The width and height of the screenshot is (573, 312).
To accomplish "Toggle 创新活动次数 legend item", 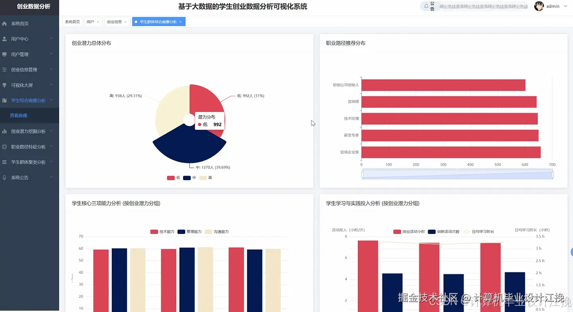I will [x=444, y=232].
